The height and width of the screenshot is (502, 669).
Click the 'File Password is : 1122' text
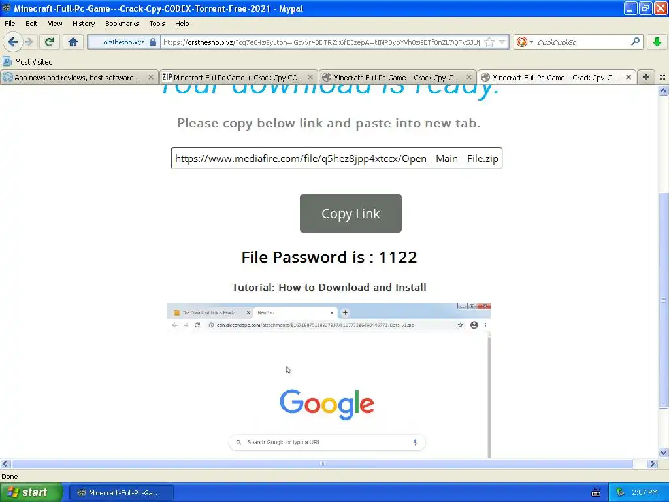pos(329,257)
